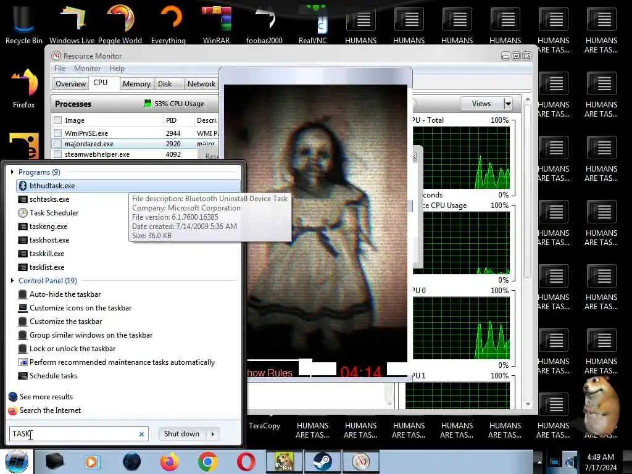
Task: Open the Firefox desktop icon
Action: [x=24, y=89]
